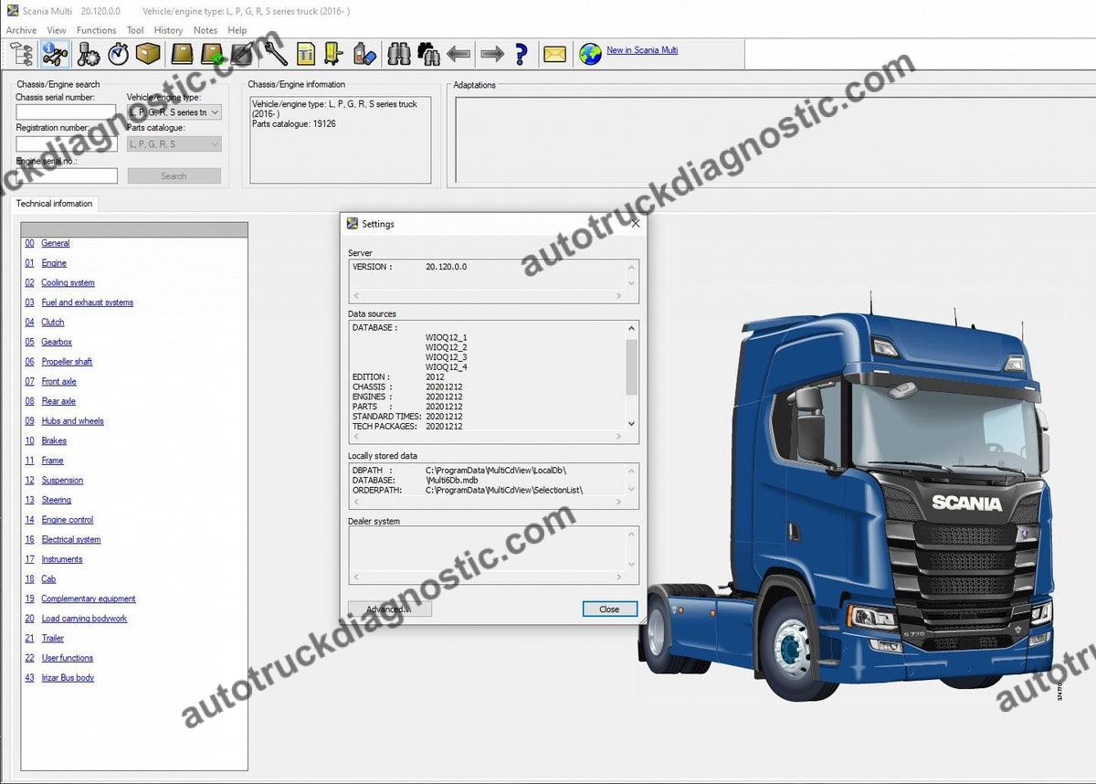
Task: Click the Advanced button in Settings
Action: [x=388, y=609]
